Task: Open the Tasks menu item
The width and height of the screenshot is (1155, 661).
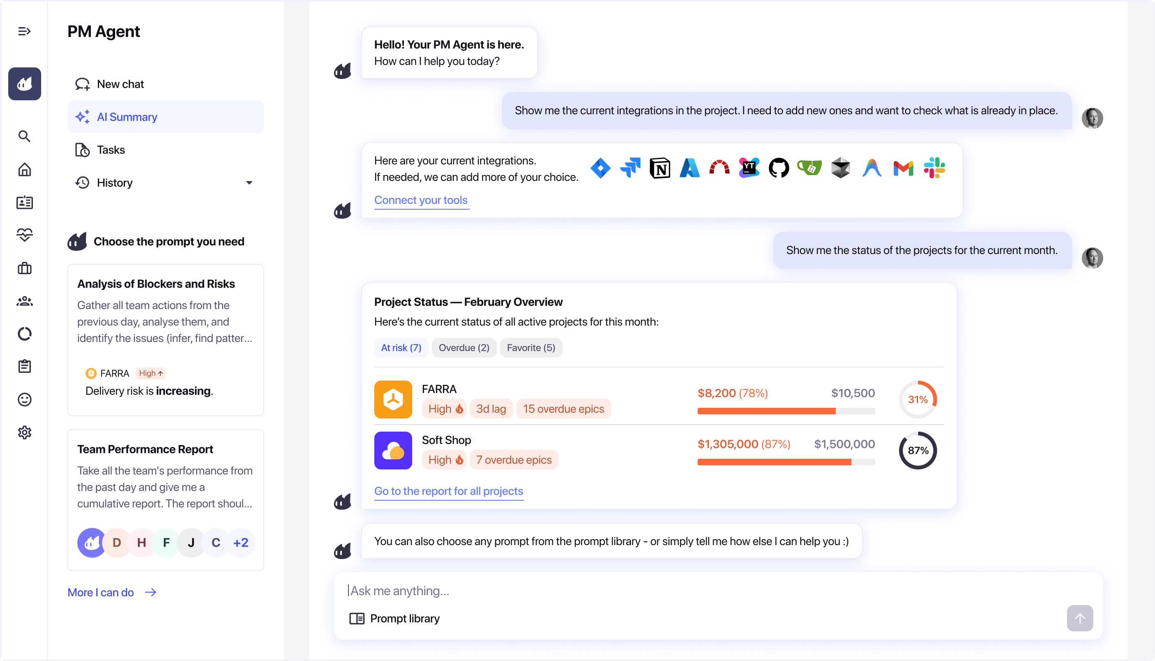Action: [111, 150]
